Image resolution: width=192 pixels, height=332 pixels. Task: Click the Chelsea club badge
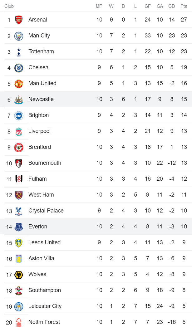pyautogui.click(x=19, y=68)
